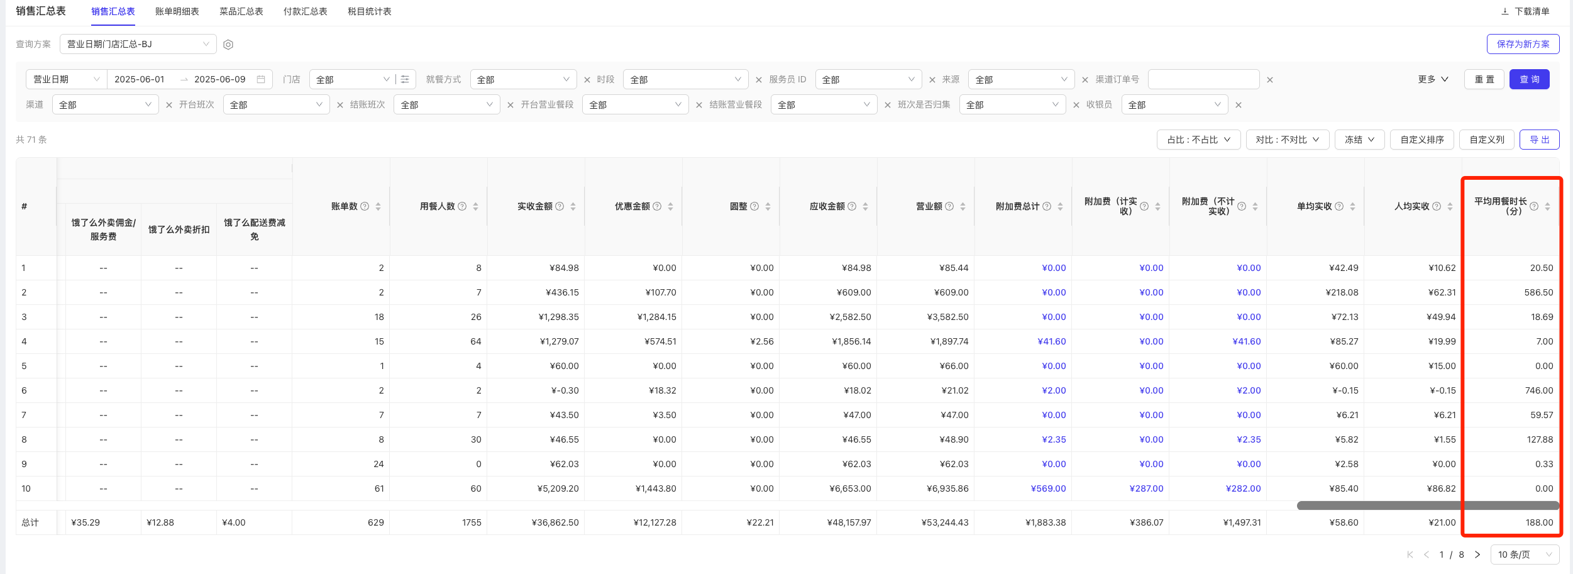The height and width of the screenshot is (574, 1573).
Task: Open the 门店 dropdown
Action: point(352,79)
